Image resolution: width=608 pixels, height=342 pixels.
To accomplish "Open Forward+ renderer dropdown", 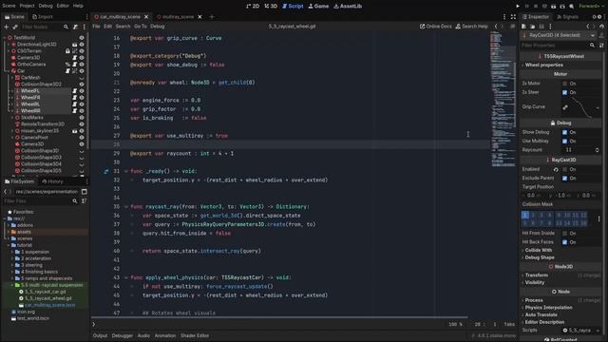I will 591,7.
